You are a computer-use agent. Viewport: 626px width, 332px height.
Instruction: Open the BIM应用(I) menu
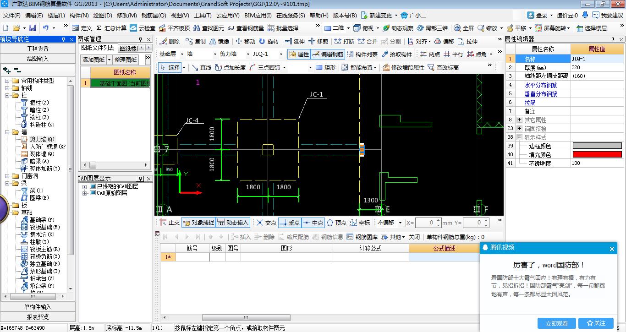click(x=258, y=15)
